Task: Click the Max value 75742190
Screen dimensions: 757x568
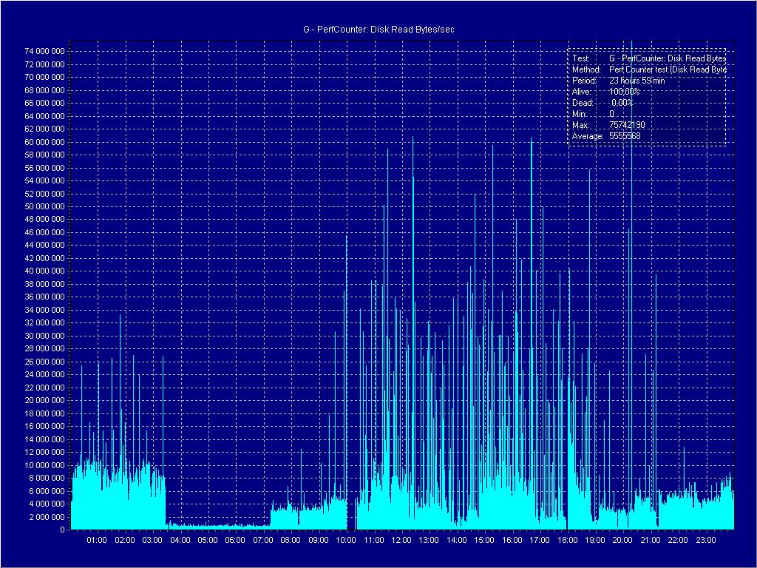Action: click(626, 125)
